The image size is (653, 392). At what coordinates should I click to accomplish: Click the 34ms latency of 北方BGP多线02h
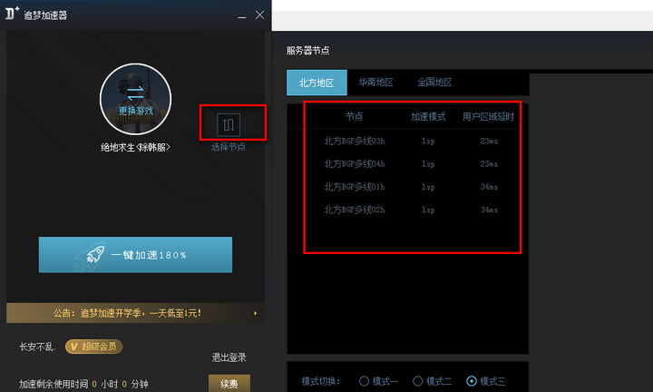point(489,210)
